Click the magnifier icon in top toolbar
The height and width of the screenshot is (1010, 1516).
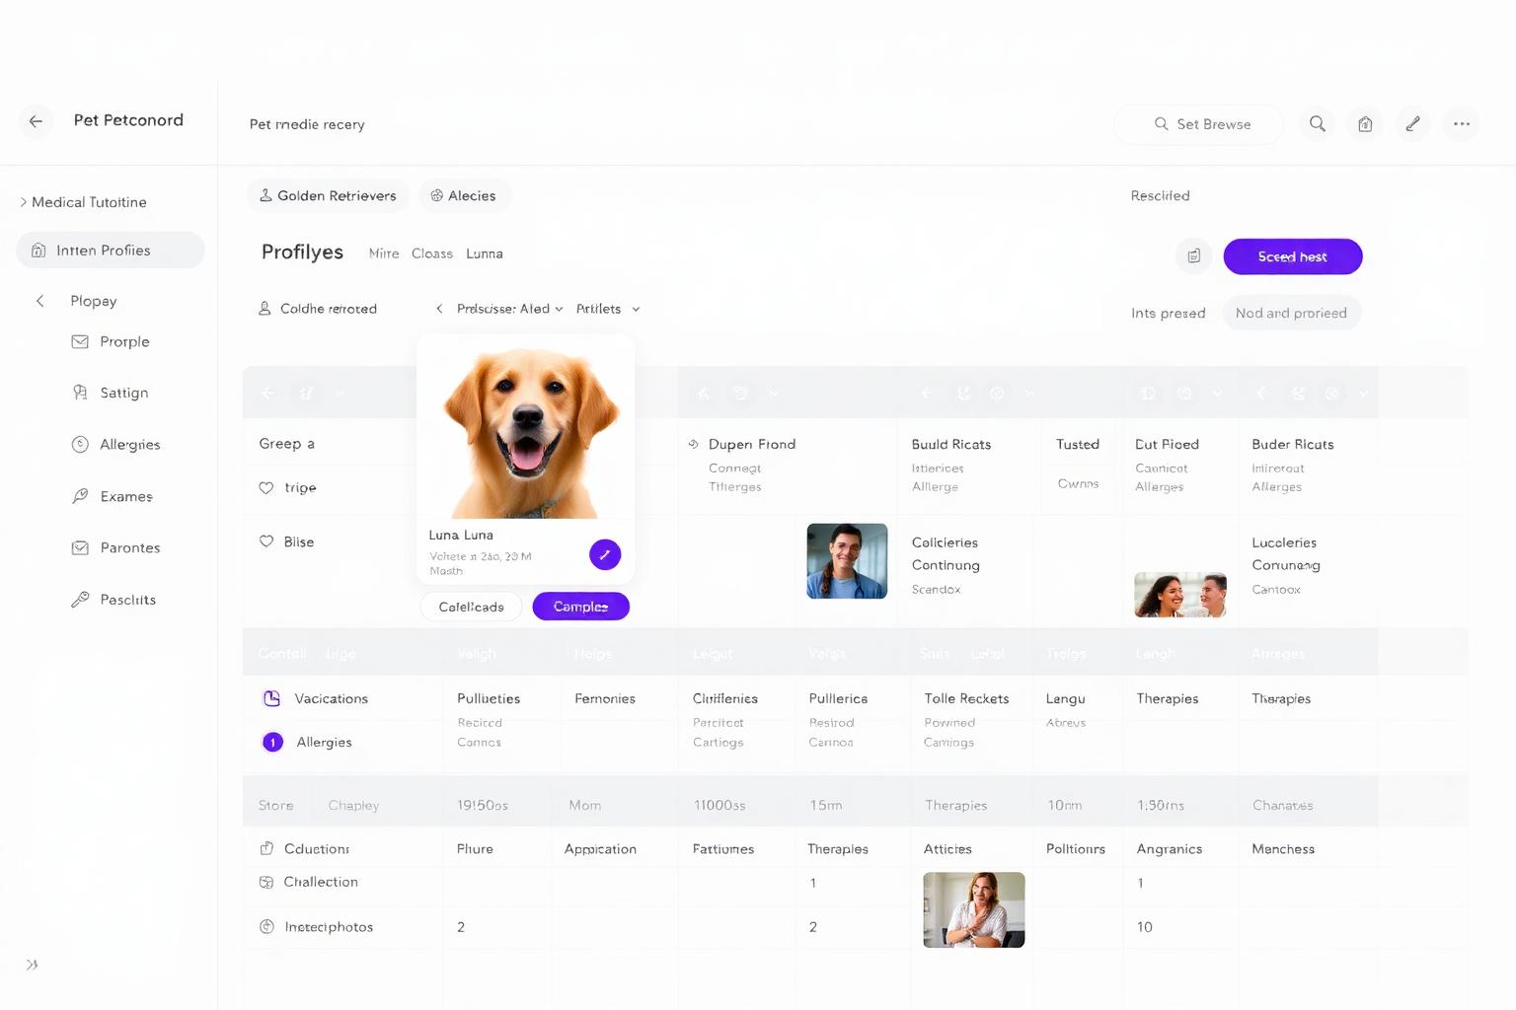pos(1318,124)
